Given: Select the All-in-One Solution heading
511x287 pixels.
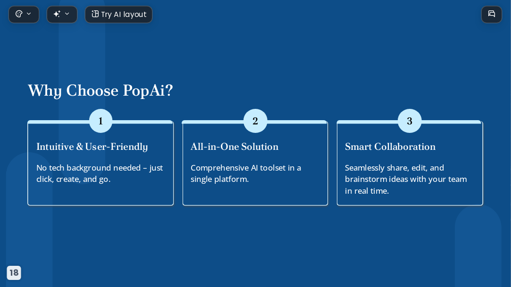Looking at the screenshot, I should click(235, 147).
